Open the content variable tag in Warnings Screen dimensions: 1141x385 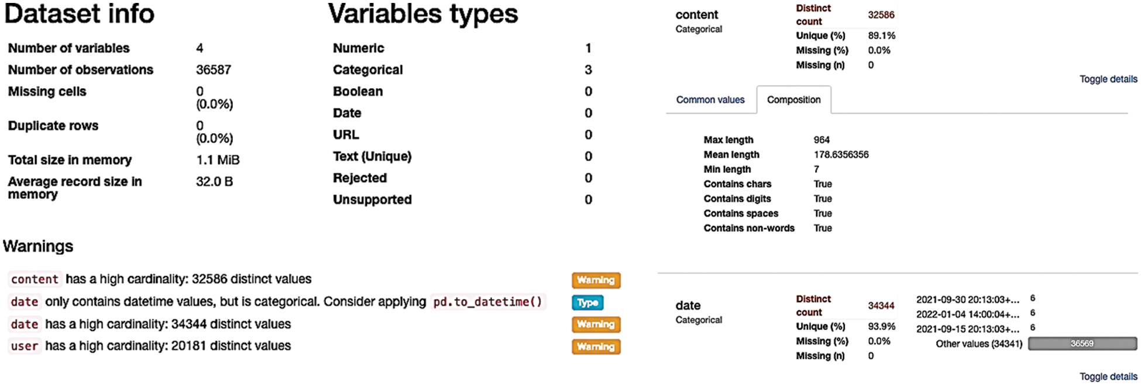click(35, 279)
